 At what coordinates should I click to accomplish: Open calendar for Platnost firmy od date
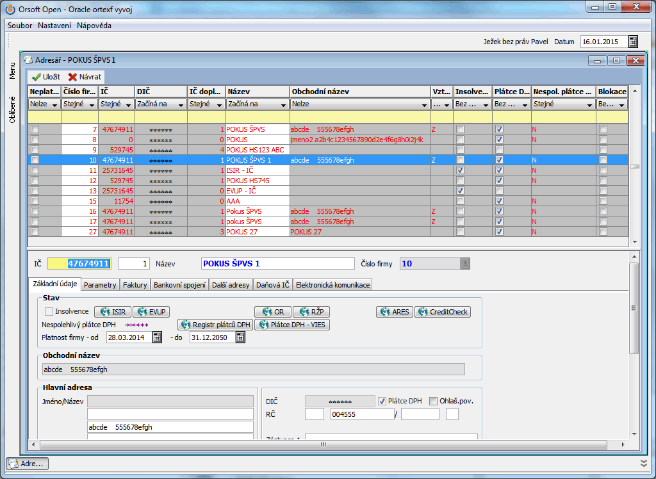(157, 337)
